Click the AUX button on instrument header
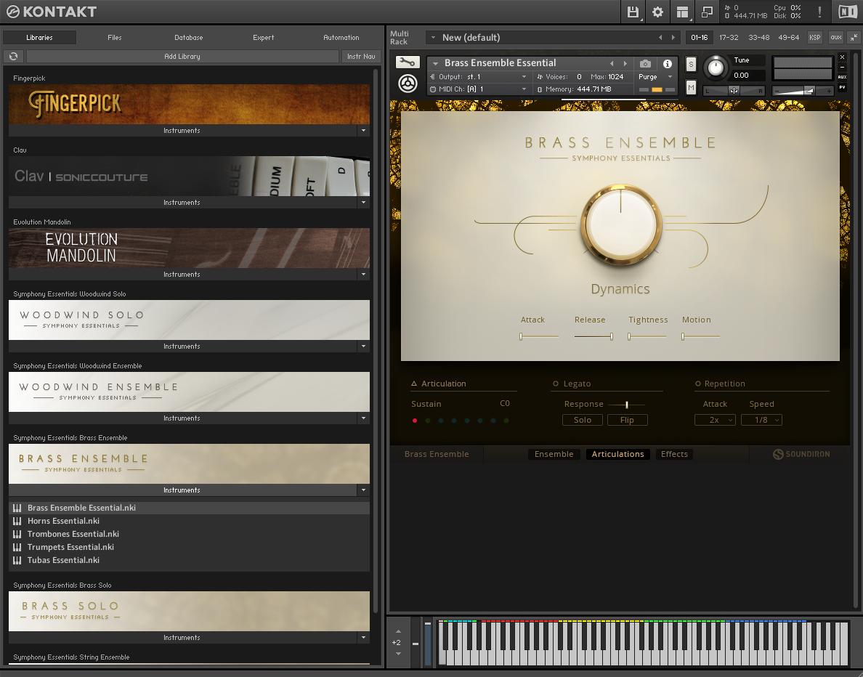Image resolution: width=863 pixels, height=677 pixels. pos(842,77)
